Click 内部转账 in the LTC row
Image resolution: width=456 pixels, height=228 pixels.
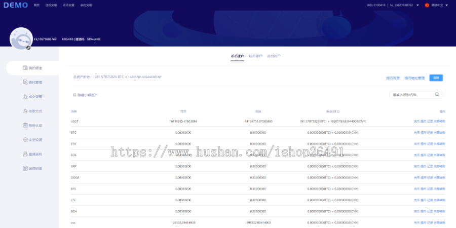click(x=439, y=200)
